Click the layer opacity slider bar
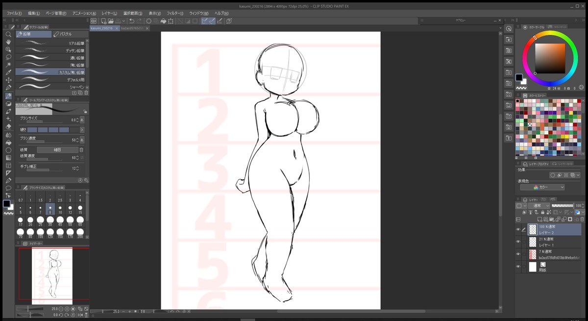This screenshot has width=588, height=321. (563, 205)
